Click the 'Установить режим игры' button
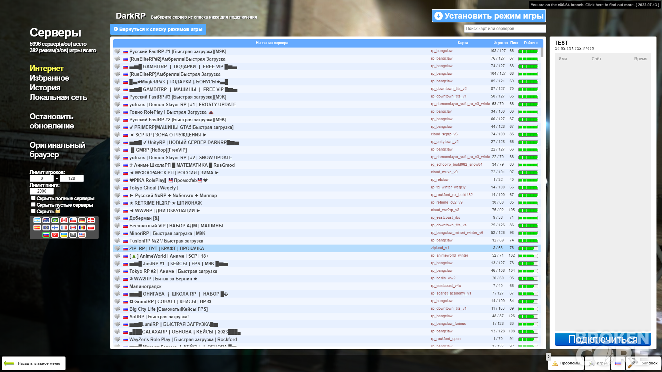Viewport: 662px width, 372px height. (489, 16)
